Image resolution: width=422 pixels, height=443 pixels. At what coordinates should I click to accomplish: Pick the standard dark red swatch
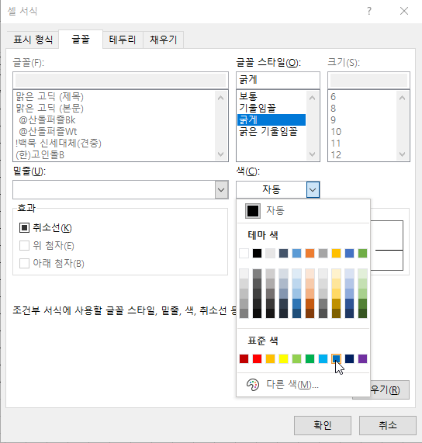244,358
